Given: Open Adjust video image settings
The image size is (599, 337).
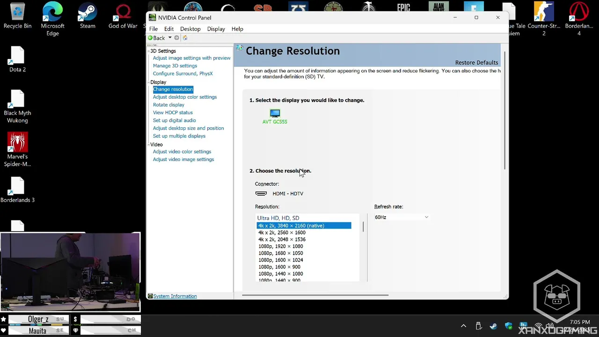Looking at the screenshot, I should pyautogui.click(x=183, y=160).
